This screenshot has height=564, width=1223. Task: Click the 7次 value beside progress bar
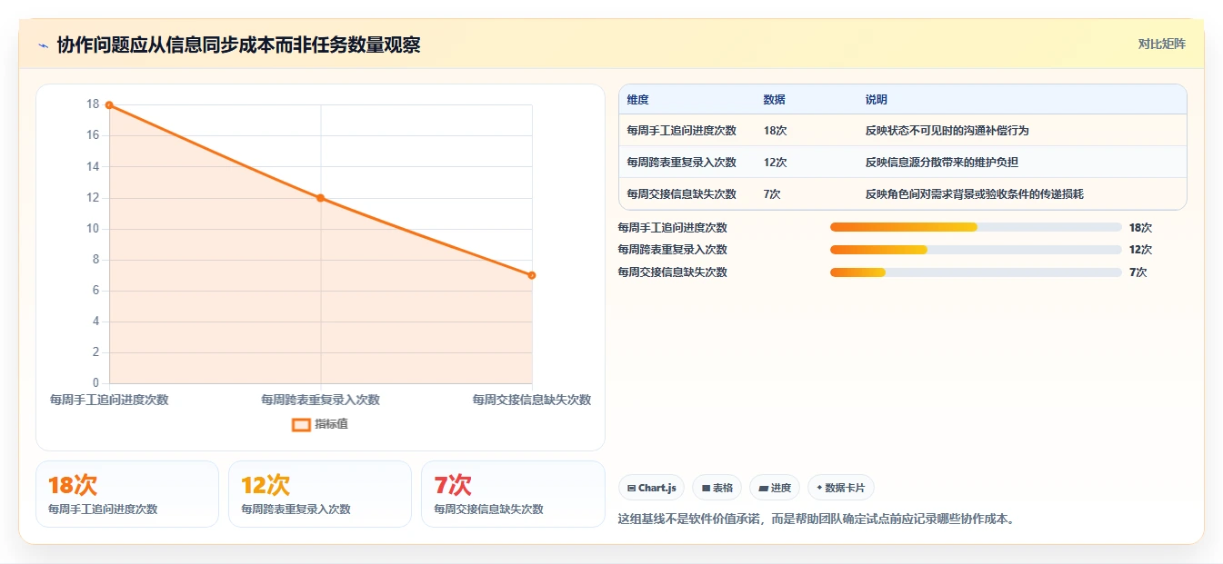(x=1138, y=272)
